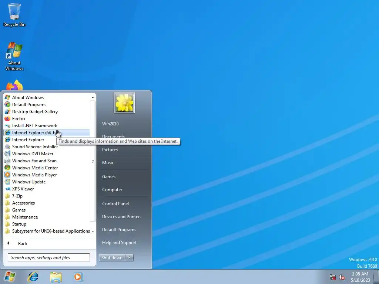Expand the Maintenance folder
The height and width of the screenshot is (284, 379).
(47, 217)
